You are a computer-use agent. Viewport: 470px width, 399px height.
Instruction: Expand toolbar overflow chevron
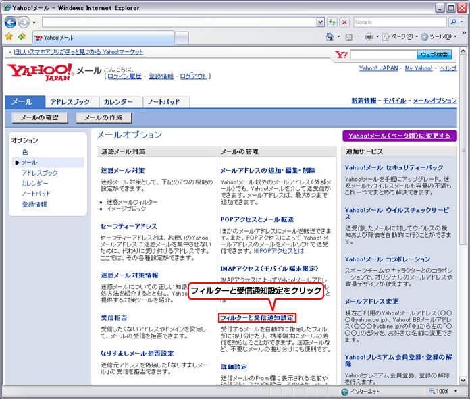(x=464, y=32)
